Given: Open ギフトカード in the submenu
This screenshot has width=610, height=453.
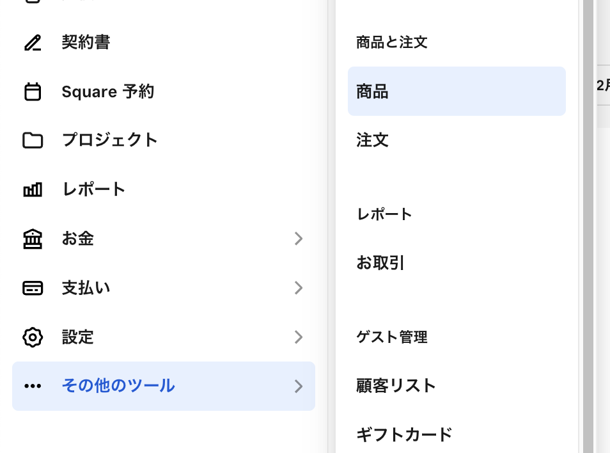Looking at the screenshot, I should point(457,434).
